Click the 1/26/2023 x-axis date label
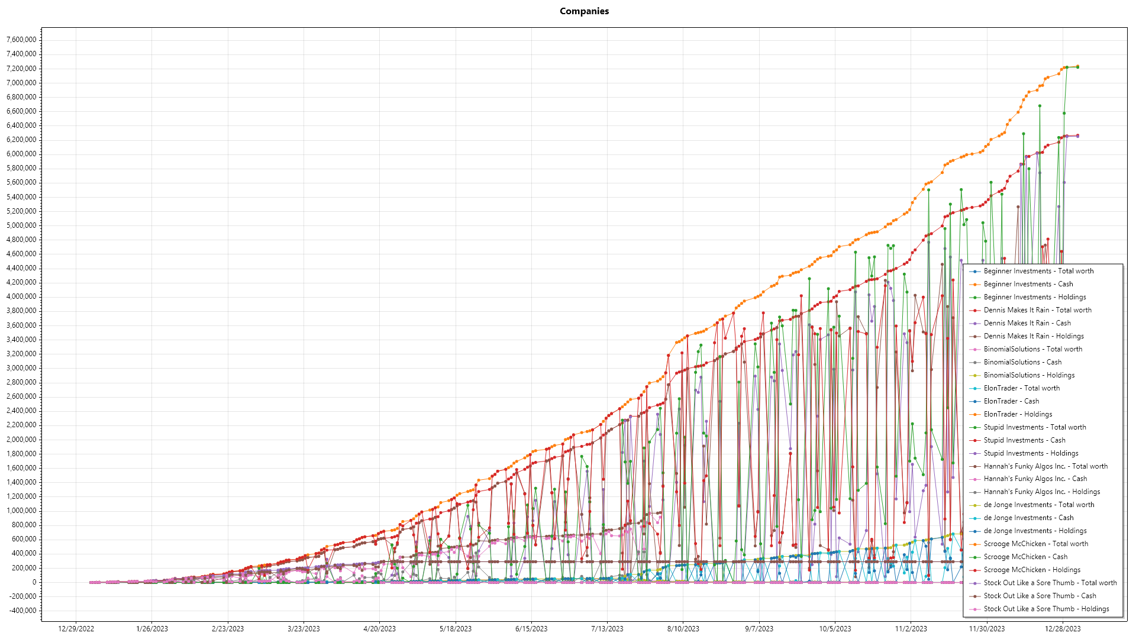1136x639 pixels. click(152, 629)
